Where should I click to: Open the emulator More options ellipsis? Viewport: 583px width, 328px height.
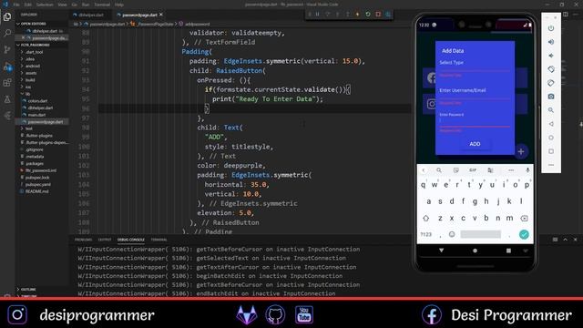(x=551, y=165)
